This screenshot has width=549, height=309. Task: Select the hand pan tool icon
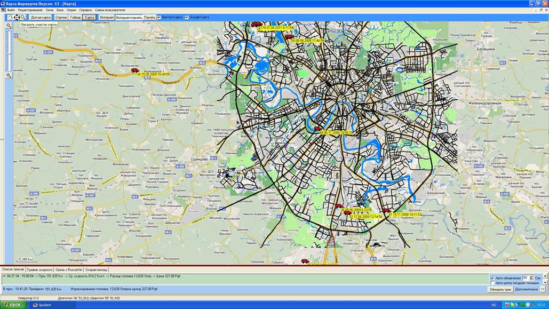pos(11,17)
